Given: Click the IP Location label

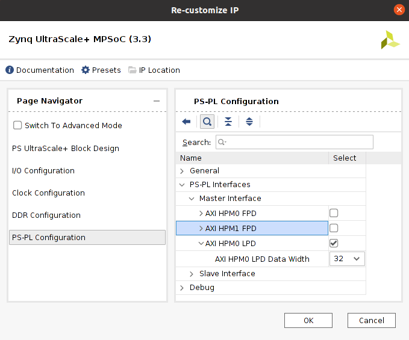Looking at the screenshot, I should tap(160, 70).
